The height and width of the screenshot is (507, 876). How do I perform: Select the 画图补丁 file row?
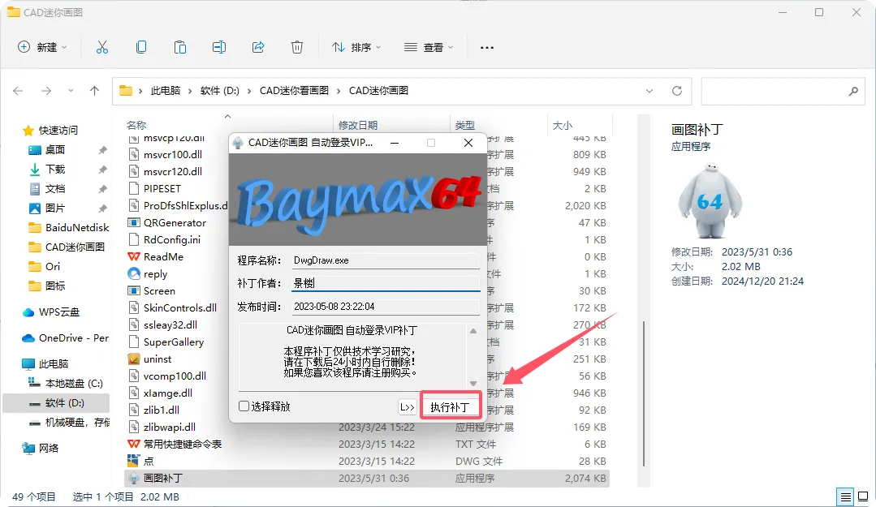(x=366, y=479)
